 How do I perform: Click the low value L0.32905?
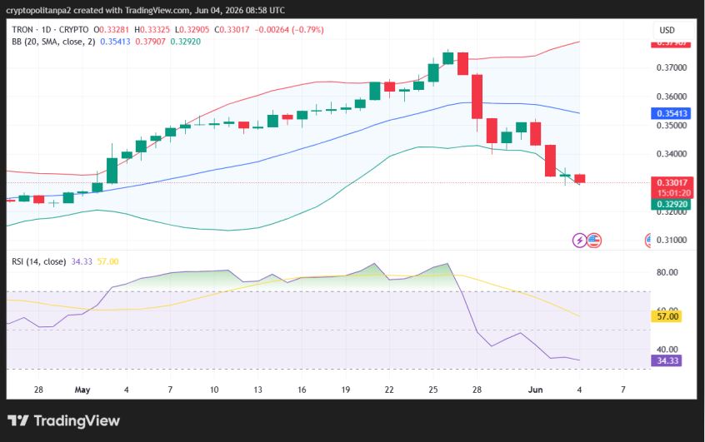coord(192,30)
